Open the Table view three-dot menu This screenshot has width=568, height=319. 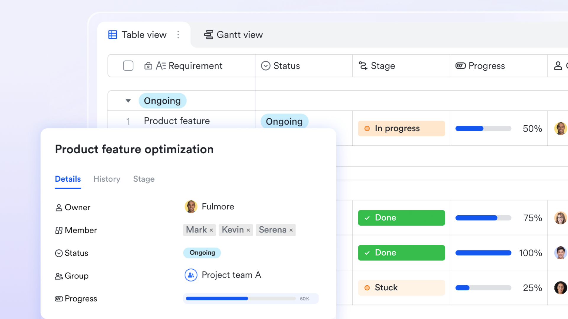(178, 35)
